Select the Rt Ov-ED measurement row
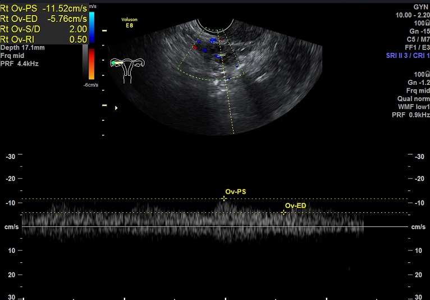 click(44, 18)
